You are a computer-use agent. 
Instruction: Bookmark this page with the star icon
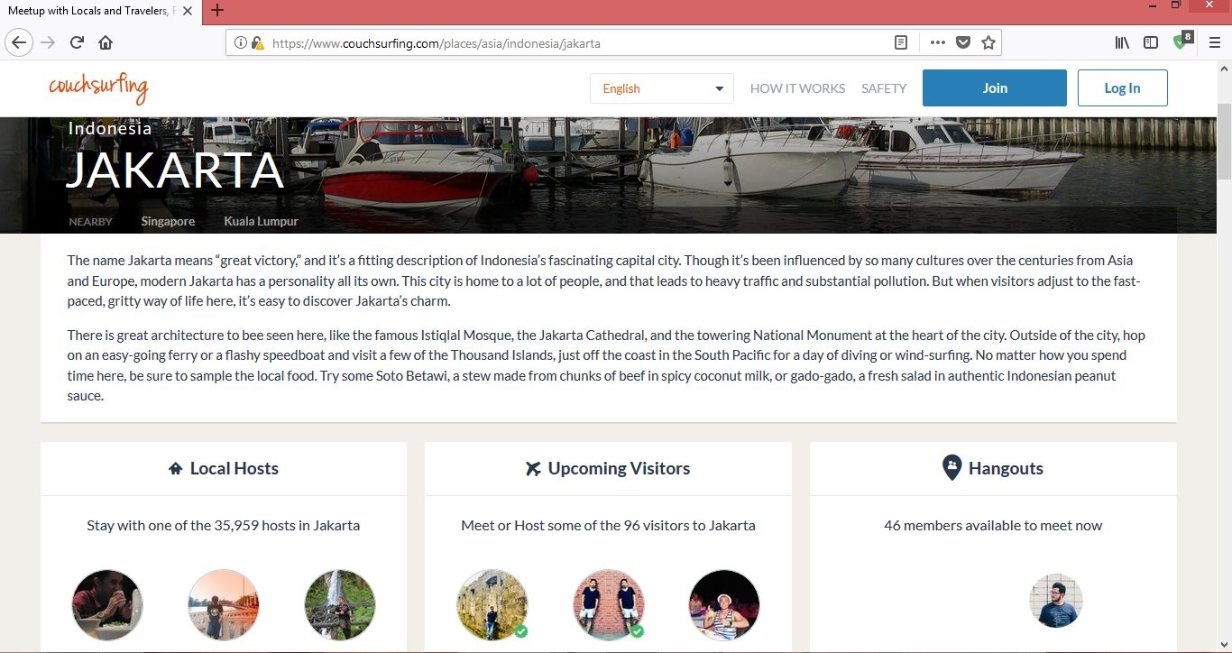tap(988, 42)
